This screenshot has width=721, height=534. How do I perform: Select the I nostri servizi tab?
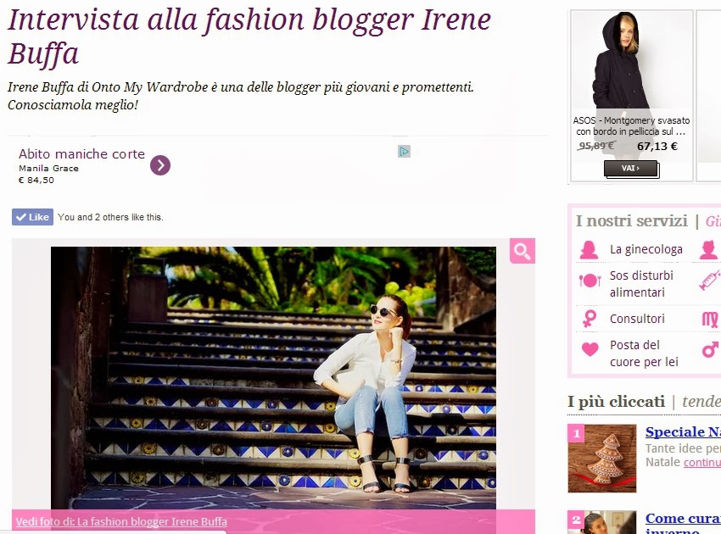pyautogui.click(x=631, y=221)
